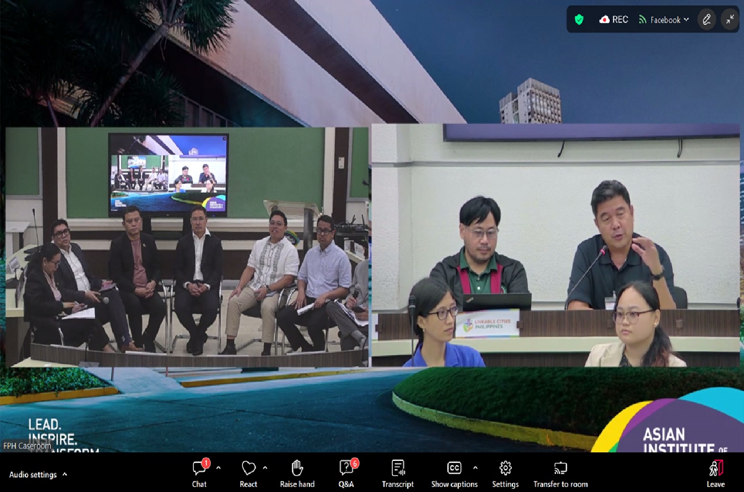Open the Transcript panel
This screenshot has width=744, height=492.
(398, 474)
